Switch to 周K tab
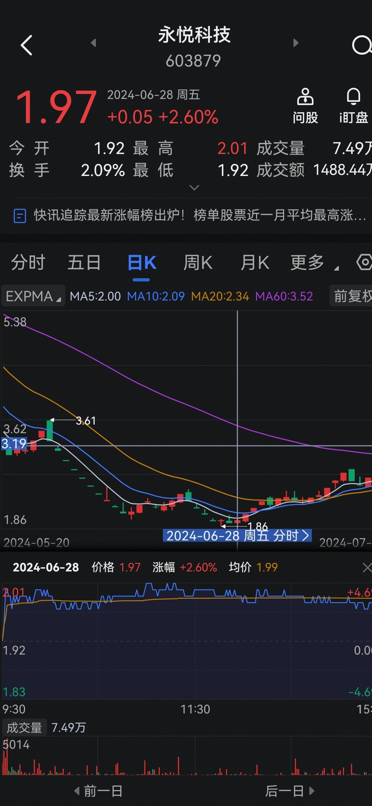 click(x=198, y=262)
